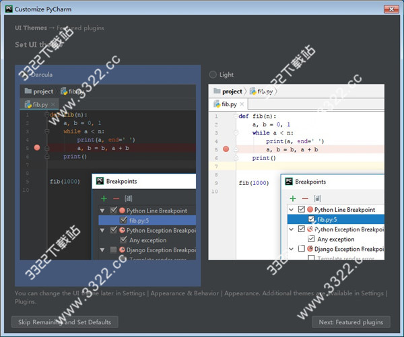The height and width of the screenshot is (337, 404).
Task: Click line 5 breakpoint dot in Darcula preview
Action: click(x=37, y=147)
